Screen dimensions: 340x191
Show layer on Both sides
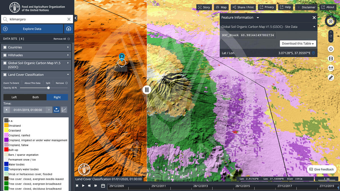36,97
